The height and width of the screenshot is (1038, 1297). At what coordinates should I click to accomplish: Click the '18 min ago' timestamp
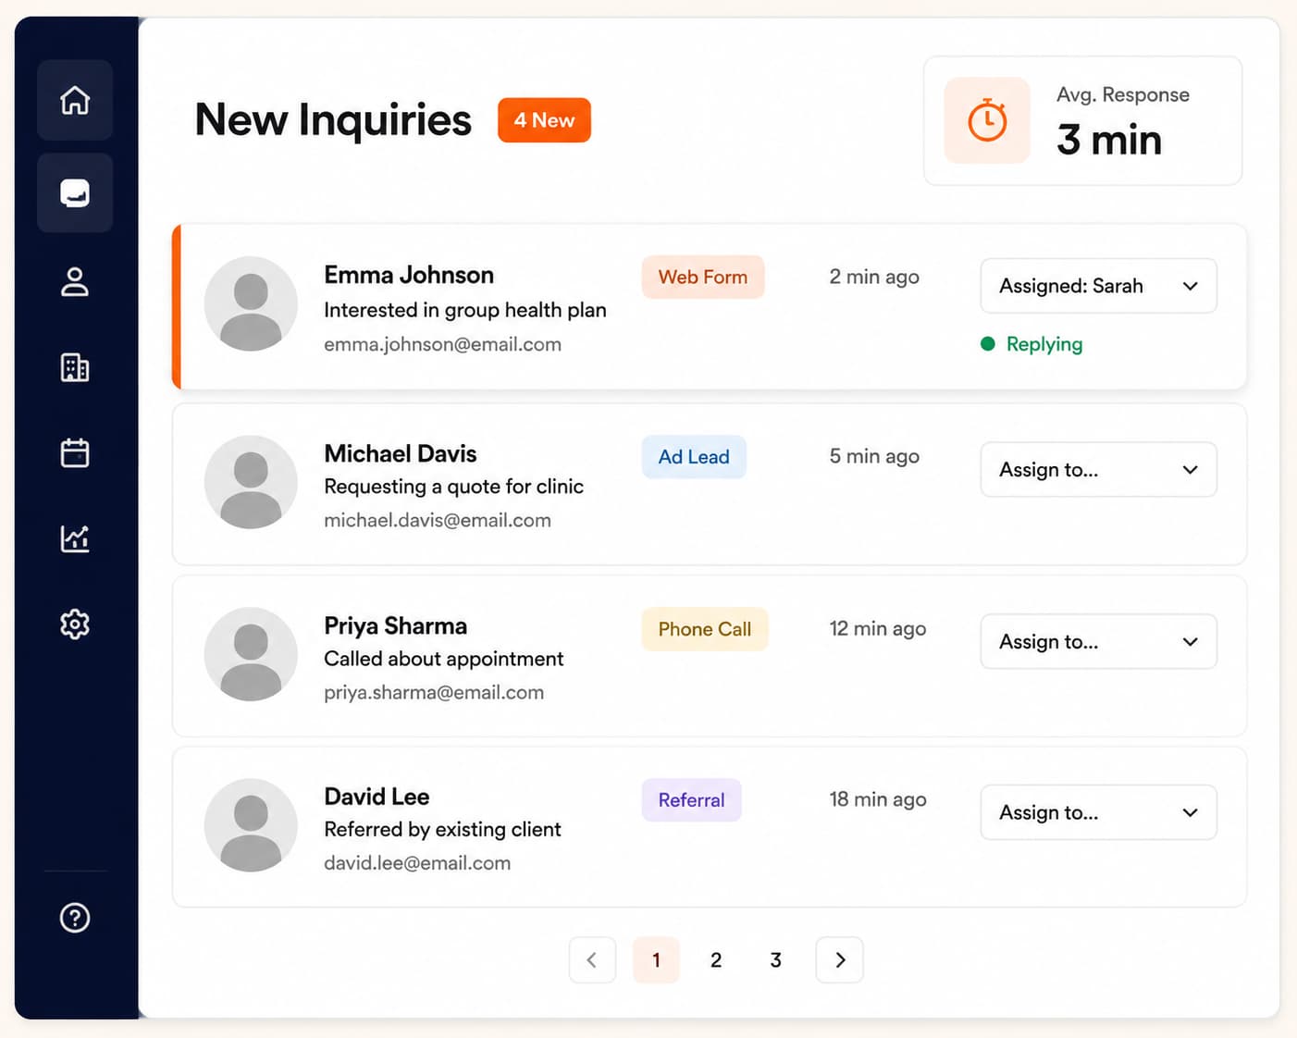point(878,799)
